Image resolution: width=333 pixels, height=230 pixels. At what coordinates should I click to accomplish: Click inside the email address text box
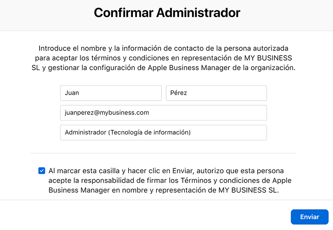coord(164,113)
